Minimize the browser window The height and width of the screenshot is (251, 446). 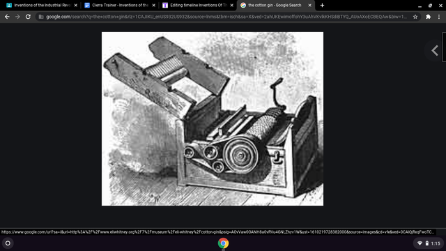pyautogui.click(x=420, y=6)
